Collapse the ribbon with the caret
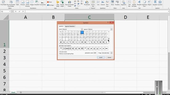This screenshot has height=95, width=170. point(168,8)
